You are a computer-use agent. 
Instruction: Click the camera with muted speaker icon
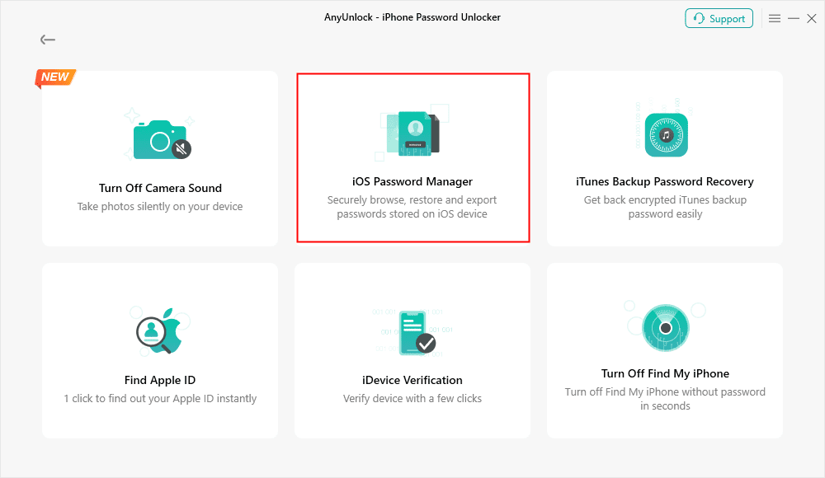pos(161,138)
